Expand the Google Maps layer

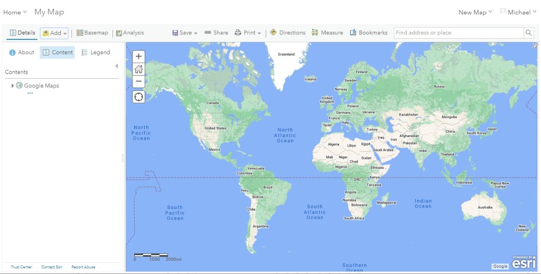tap(13, 86)
